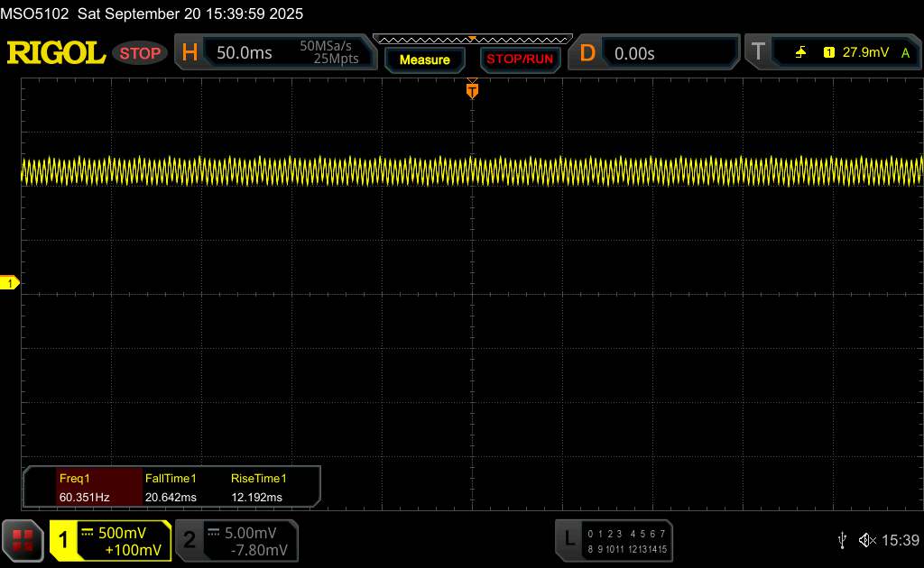Tap the RIGOL logo
Viewport: 924px width, 568px height.
(56, 53)
